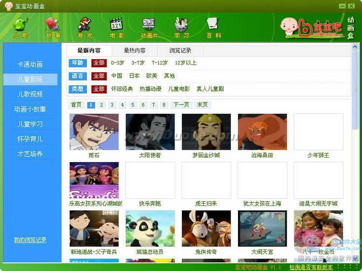
Task: Open the 太阳使者 thumbnail
Action: (150, 132)
